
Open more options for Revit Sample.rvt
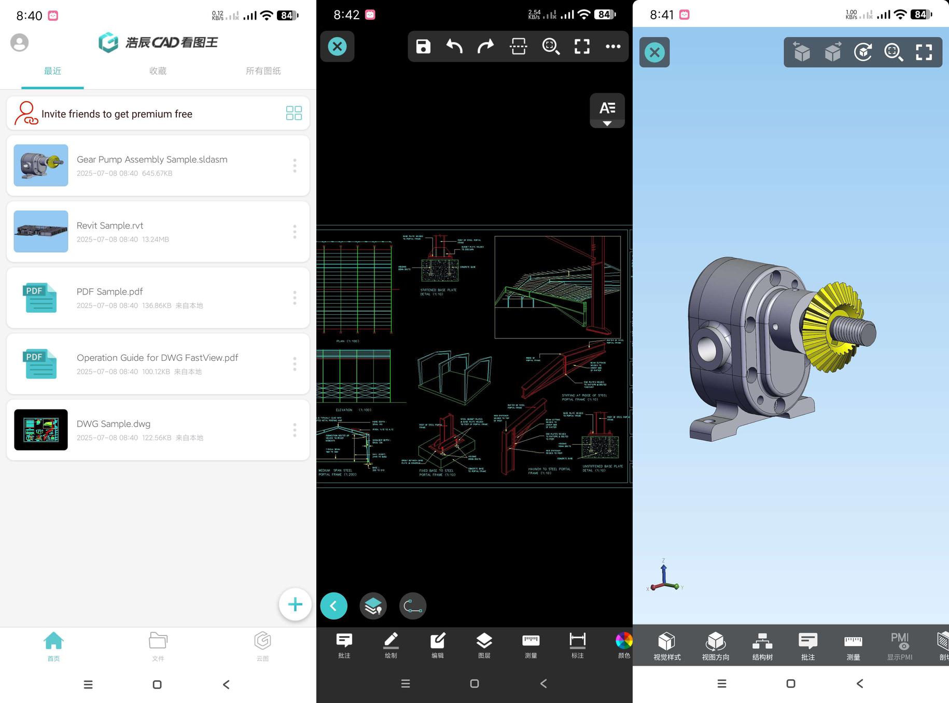click(x=295, y=232)
